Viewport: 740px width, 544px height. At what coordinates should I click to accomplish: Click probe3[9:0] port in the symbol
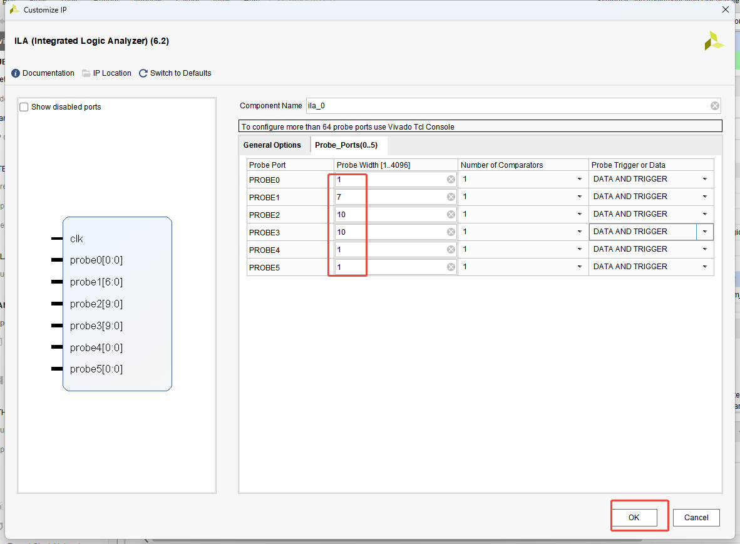click(96, 326)
